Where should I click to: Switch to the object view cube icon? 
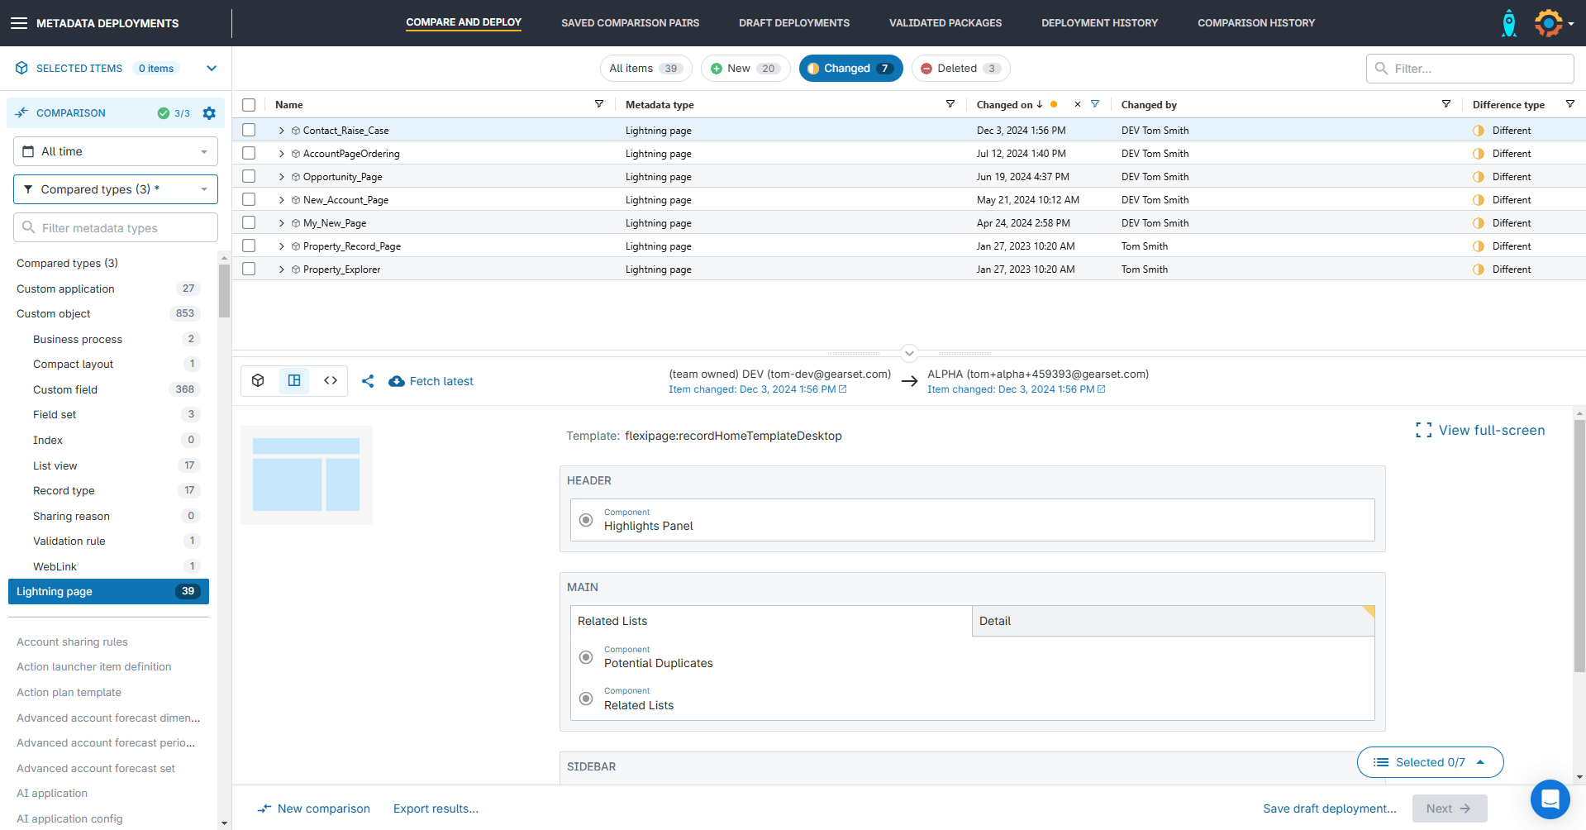tap(259, 380)
